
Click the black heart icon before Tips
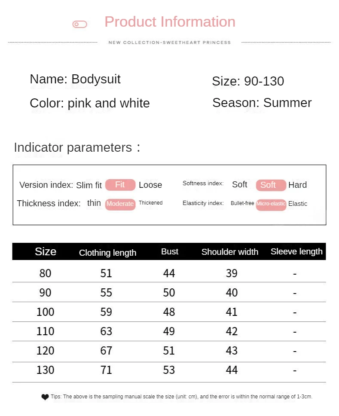tap(45, 397)
